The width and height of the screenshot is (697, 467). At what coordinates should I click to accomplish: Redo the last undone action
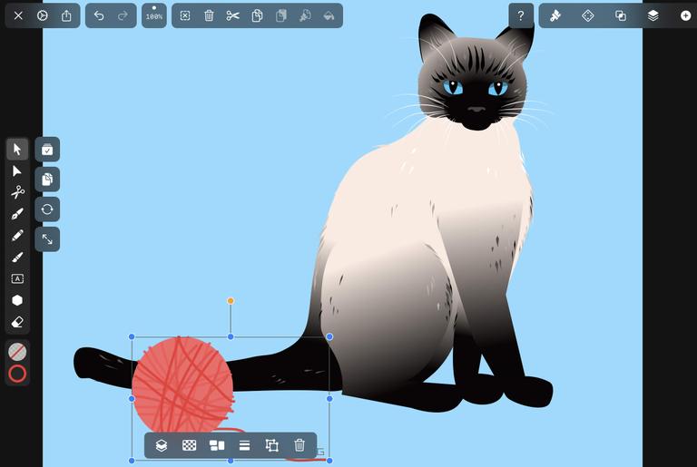point(123,16)
